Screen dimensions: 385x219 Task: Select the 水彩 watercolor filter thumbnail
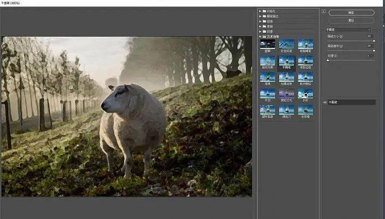[x=305, y=95]
